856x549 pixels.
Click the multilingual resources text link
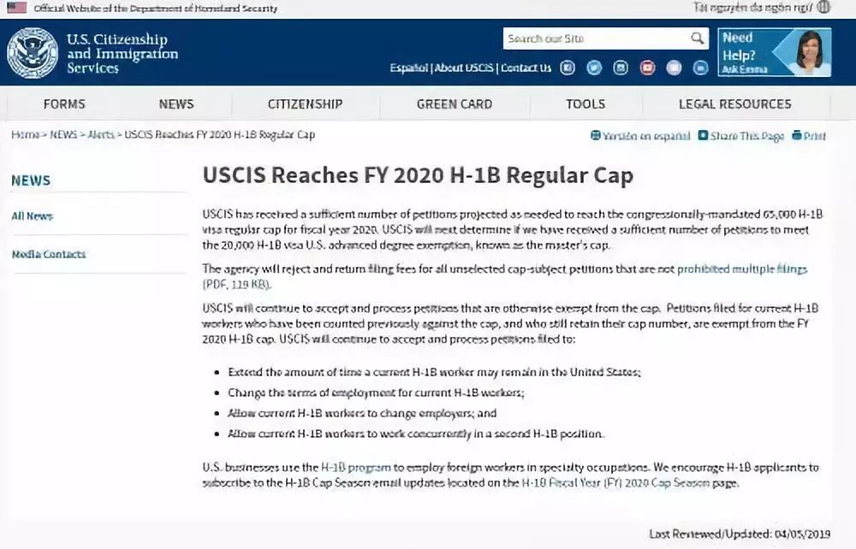[x=752, y=7]
